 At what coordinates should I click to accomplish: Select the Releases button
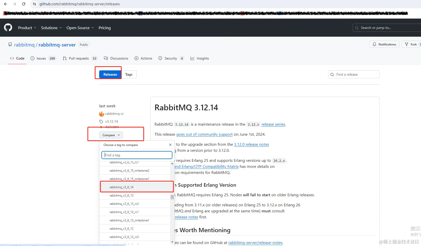click(110, 74)
